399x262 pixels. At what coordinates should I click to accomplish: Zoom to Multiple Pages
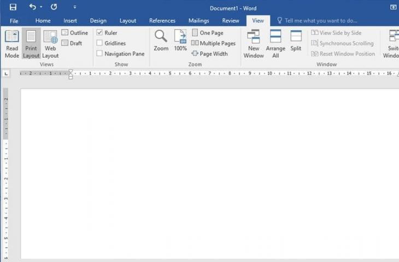click(x=214, y=43)
